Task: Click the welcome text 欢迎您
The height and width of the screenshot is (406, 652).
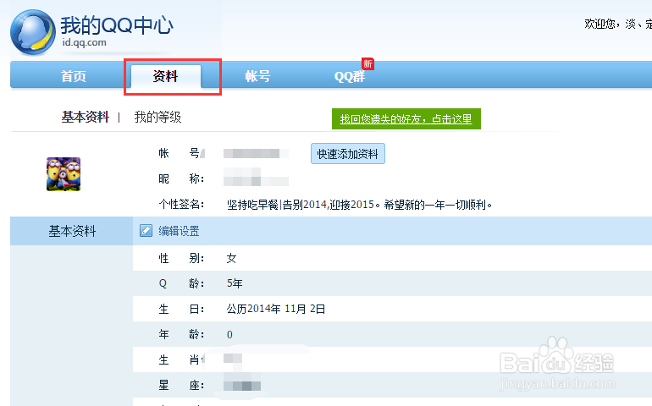Action: click(x=600, y=24)
